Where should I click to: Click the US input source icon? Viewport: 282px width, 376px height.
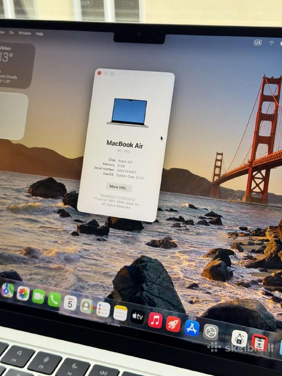(x=258, y=43)
